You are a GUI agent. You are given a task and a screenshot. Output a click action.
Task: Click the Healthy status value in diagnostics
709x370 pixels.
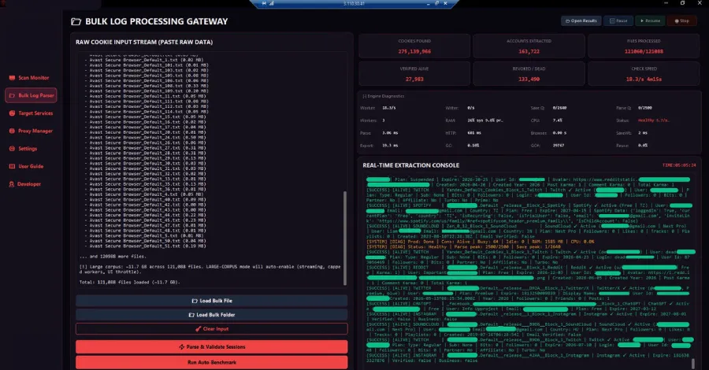(x=654, y=120)
